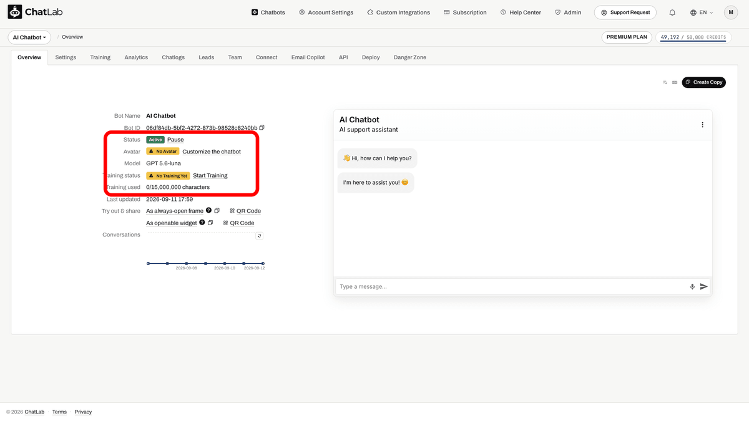The width and height of the screenshot is (749, 421).
Task: Open Admin section
Action: tap(568, 12)
